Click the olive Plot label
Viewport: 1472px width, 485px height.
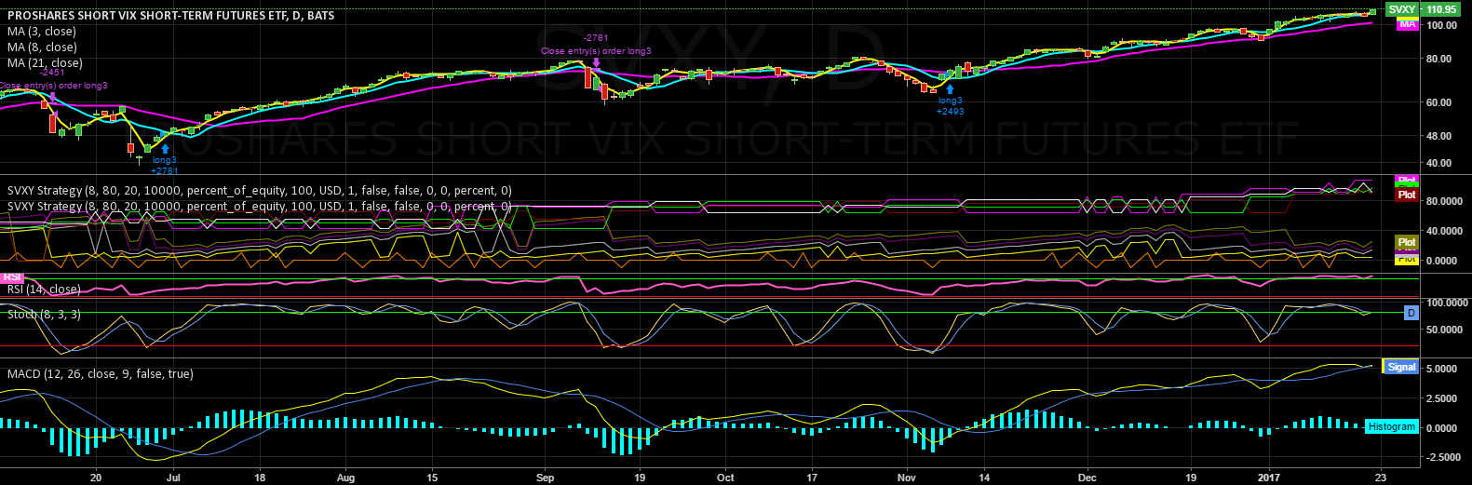pos(1407,242)
